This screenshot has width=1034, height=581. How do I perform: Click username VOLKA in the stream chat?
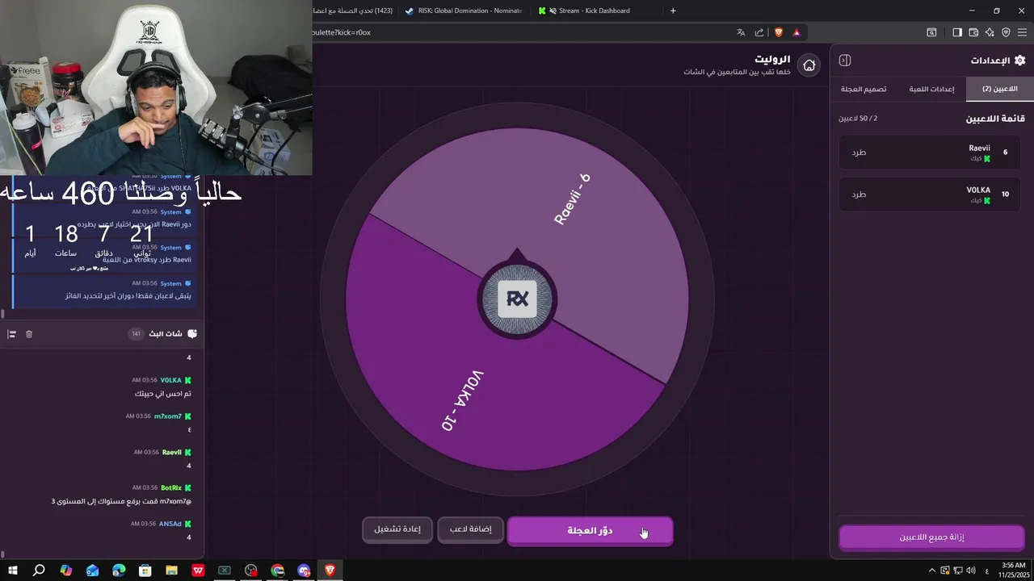(171, 380)
